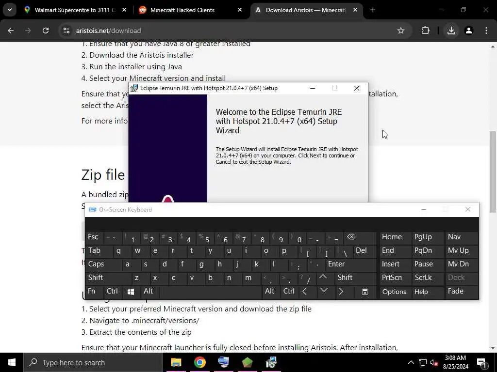Click the muted volume icon in tray

coord(434,362)
